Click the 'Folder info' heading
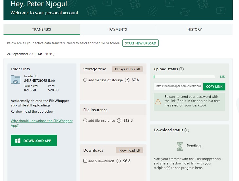This screenshot has height=181, width=239. click(x=20, y=69)
